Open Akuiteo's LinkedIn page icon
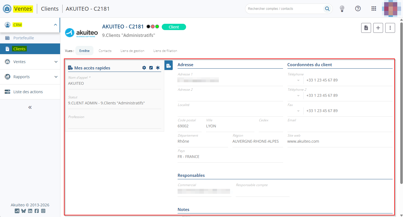Image resolution: width=403 pixels, height=217 pixels. pyautogui.click(x=30, y=211)
